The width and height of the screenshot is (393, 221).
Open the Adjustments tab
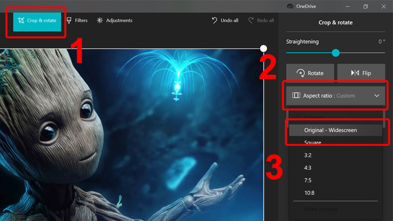click(x=115, y=21)
